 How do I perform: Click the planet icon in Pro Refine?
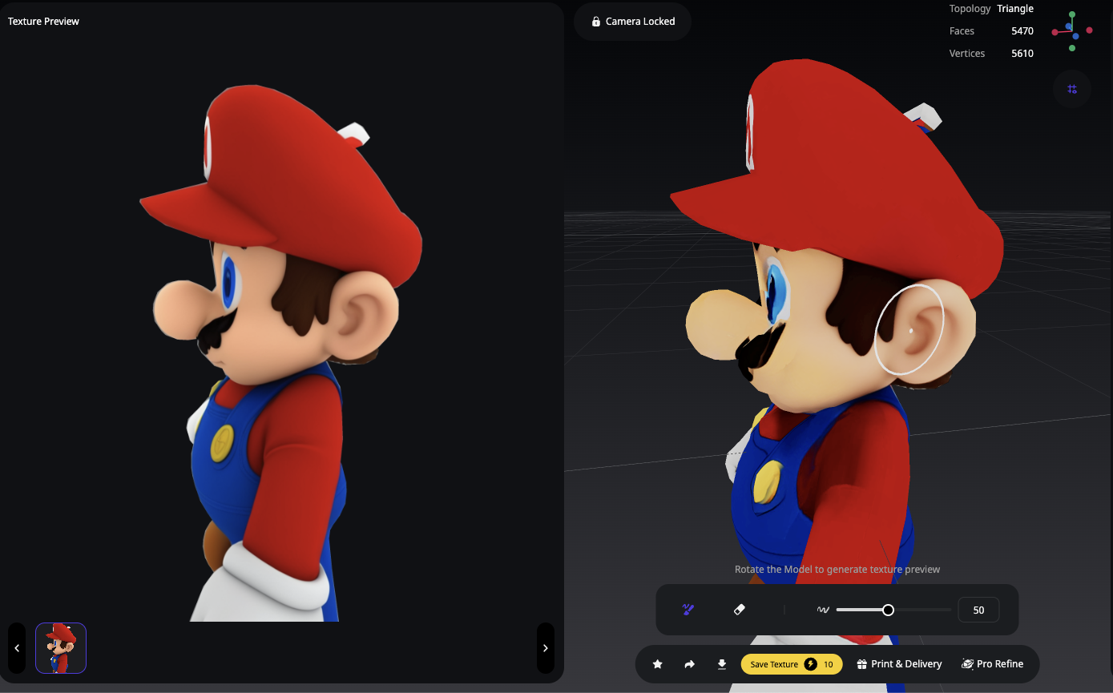[x=967, y=664]
